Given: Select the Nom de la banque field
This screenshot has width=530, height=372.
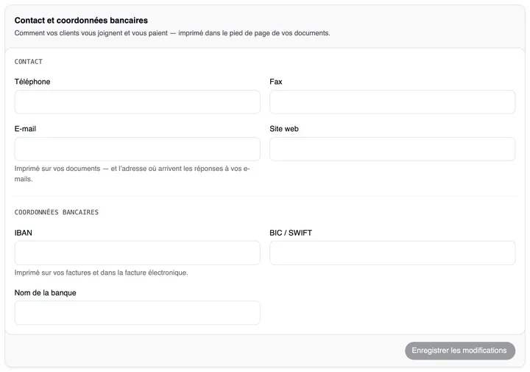Looking at the screenshot, I should click(x=137, y=313).
